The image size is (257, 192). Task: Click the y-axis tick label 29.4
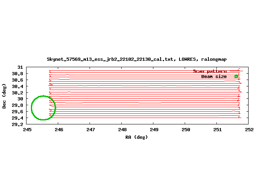point(18,118)
